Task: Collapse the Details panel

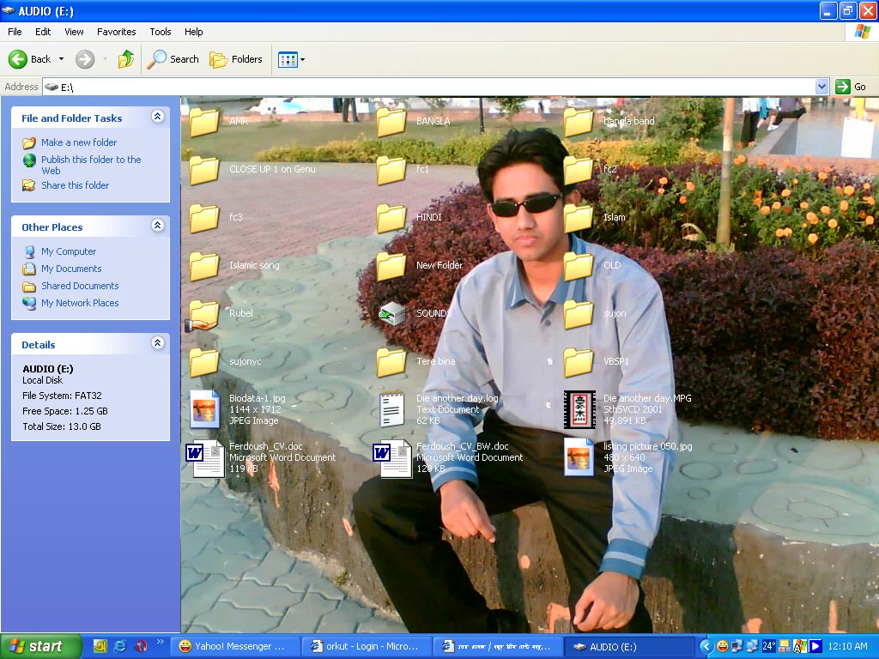Action: (x=158, y=343)
